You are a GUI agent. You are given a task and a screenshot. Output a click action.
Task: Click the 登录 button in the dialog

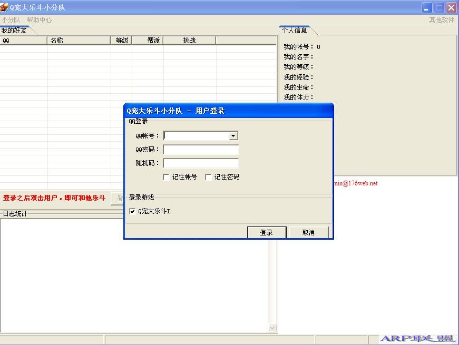pos(266,232)
